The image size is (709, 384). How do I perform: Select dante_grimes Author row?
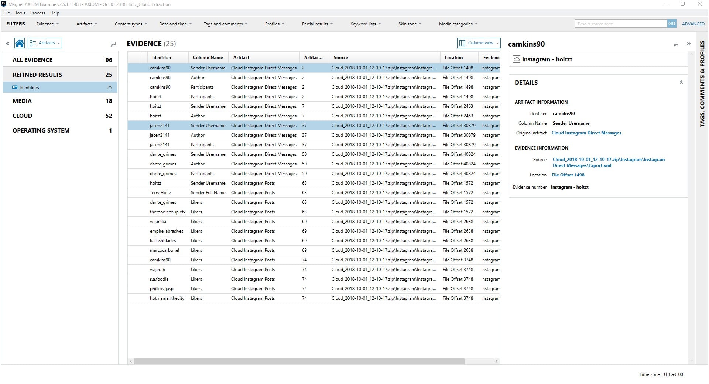click(x=314, y=164)
